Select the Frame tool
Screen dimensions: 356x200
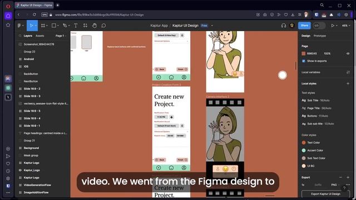pyautogui.click(x=43, y=26)
